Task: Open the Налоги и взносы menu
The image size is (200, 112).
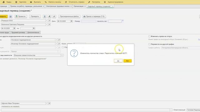Action: tap(53, 2)
